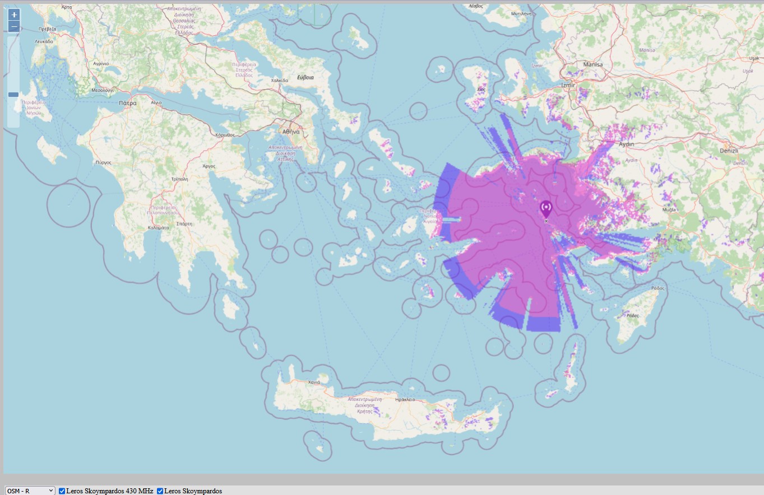Click the Κόρινθος city label
764x495 pixels.
(225, 136)
